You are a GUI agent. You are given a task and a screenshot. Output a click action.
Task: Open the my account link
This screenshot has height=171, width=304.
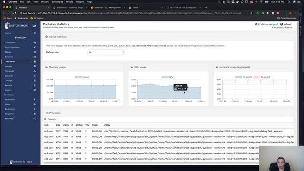(277, 28)
